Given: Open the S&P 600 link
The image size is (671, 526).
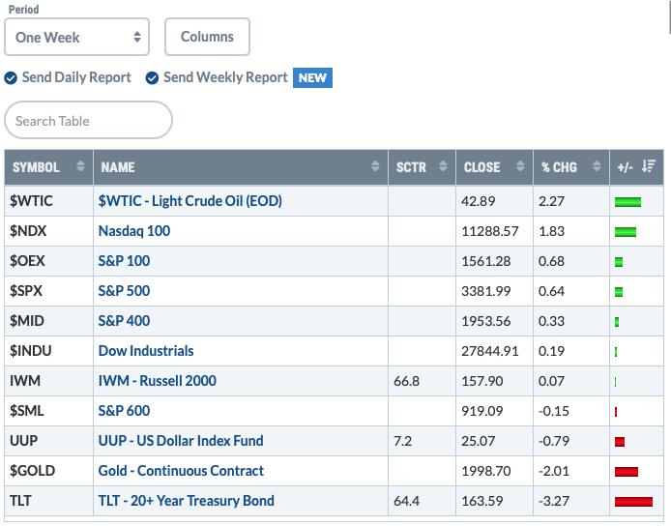Looking at the screenshot, I should 124,410.
